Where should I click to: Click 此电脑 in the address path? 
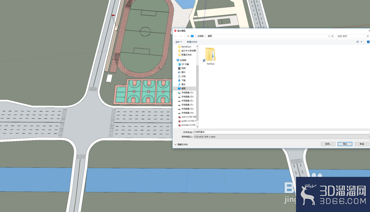pyautogui.click(x=200, y=36)
